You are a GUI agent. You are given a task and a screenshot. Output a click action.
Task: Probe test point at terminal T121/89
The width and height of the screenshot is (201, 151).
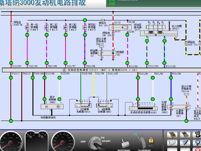pyautogui.click(x=47, y=63)
